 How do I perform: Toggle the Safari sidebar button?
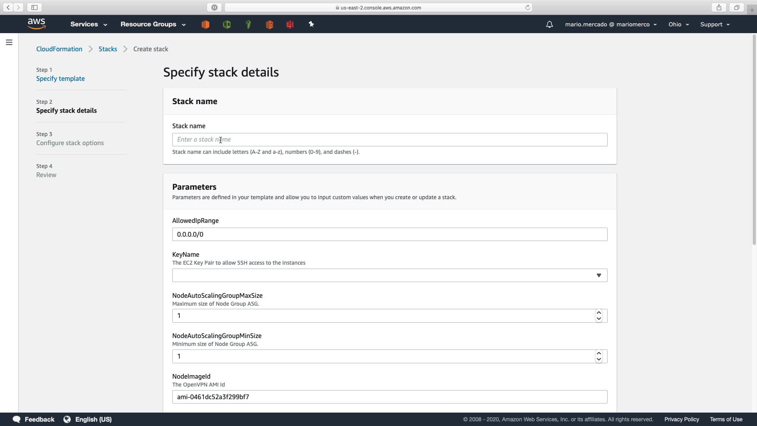point(34,7)
